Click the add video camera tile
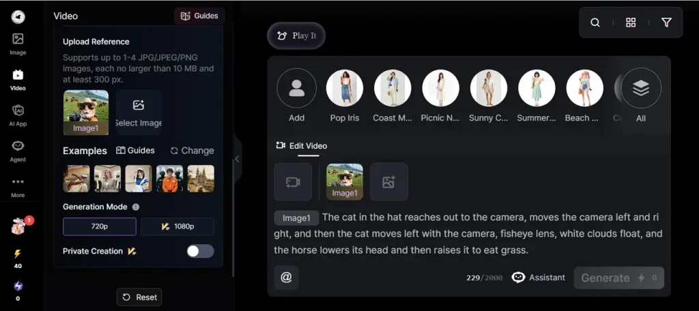 (293, 182)
